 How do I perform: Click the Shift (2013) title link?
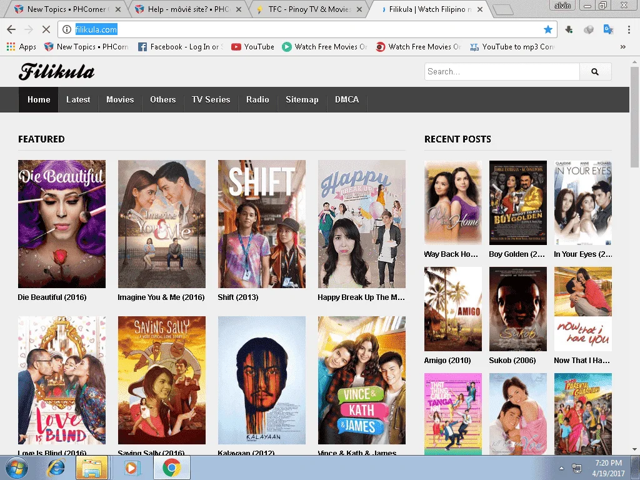click(x=238, y=297)
